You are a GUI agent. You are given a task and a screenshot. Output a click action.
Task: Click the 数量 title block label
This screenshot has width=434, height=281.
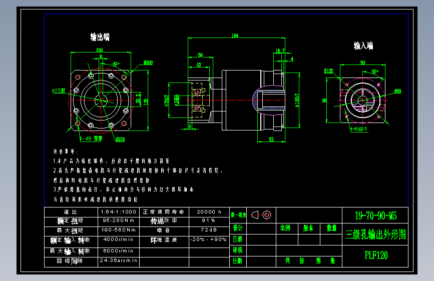tap(331, 228)
